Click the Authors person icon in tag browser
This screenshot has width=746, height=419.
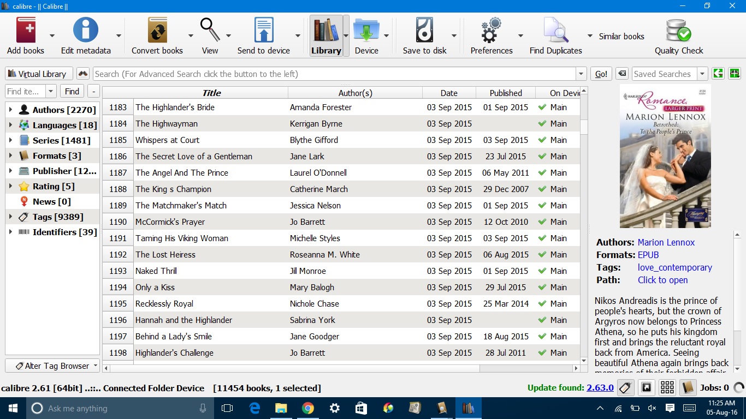[x=24, y=110]
